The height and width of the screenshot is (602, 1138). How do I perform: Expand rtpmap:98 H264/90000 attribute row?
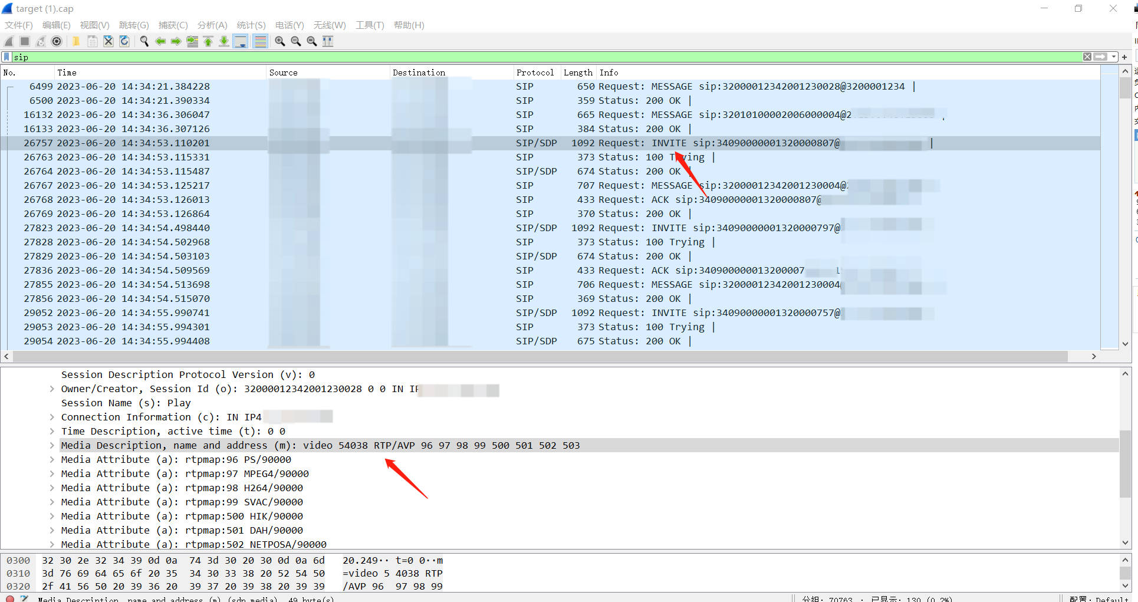point(52,488)
